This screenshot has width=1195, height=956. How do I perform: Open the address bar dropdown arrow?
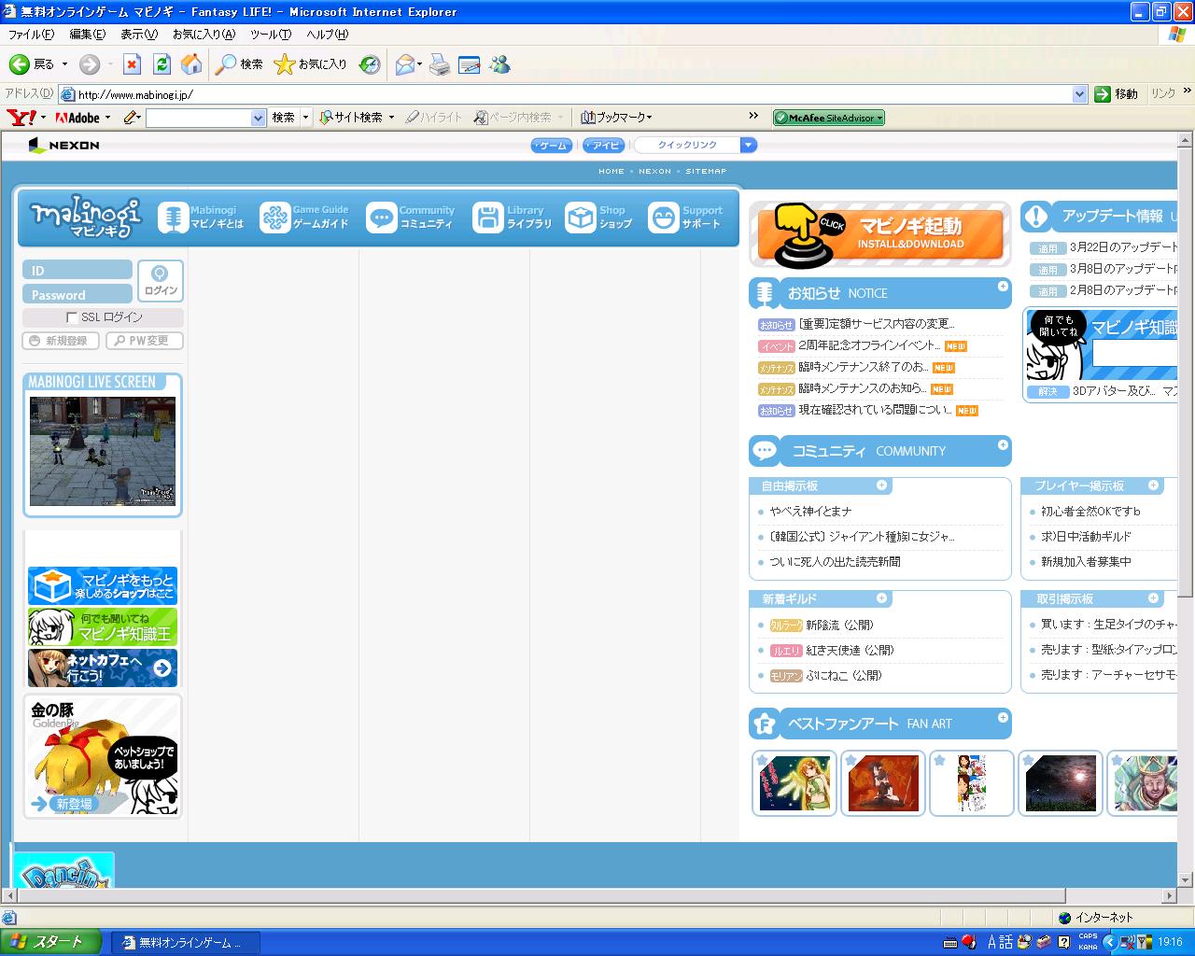(x=1079, y=94)
